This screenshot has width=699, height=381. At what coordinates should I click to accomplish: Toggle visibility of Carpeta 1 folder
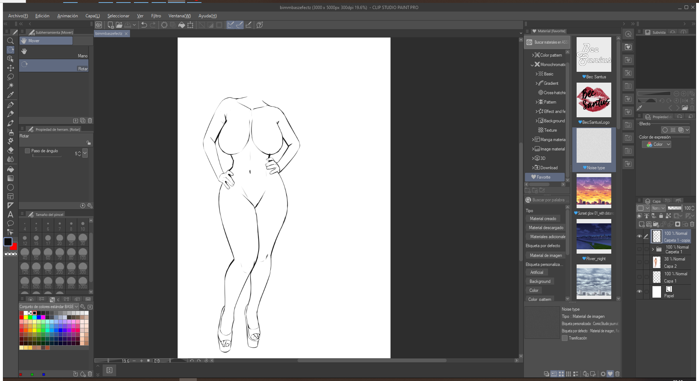point(639,249)
